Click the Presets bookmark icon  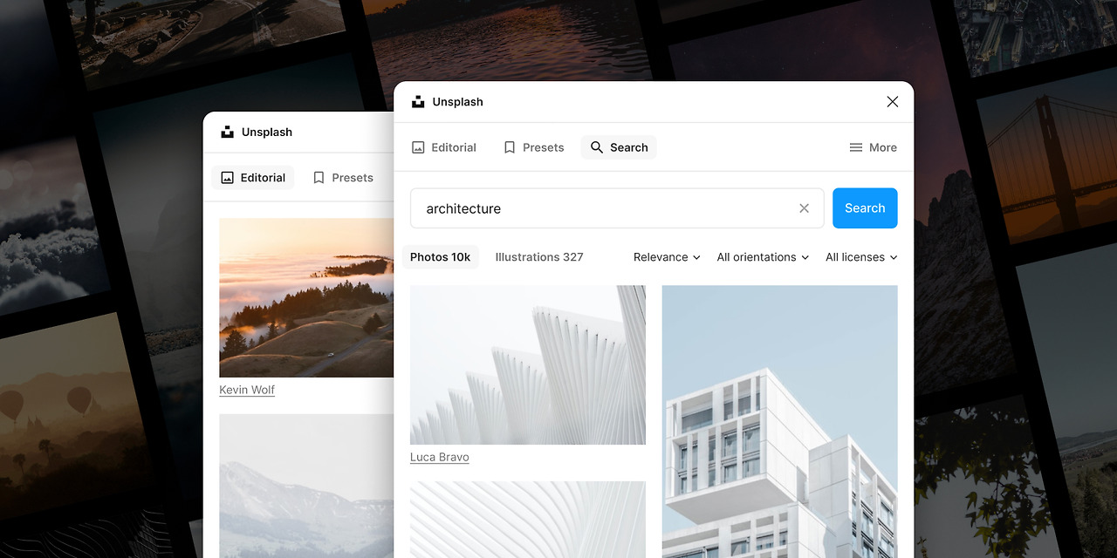pyautogui.click(x=509, y=147)
